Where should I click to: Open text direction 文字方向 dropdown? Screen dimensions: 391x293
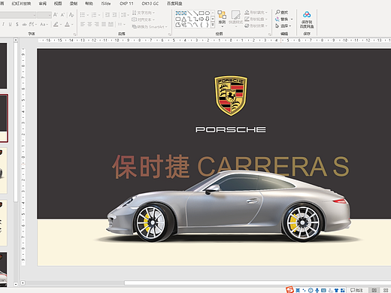pyautogui.click(x=143, y=13)
